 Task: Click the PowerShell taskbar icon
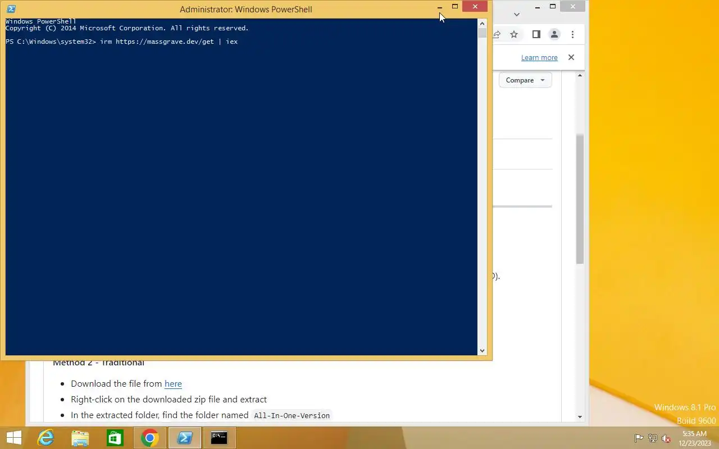click(x=185, y=438)
